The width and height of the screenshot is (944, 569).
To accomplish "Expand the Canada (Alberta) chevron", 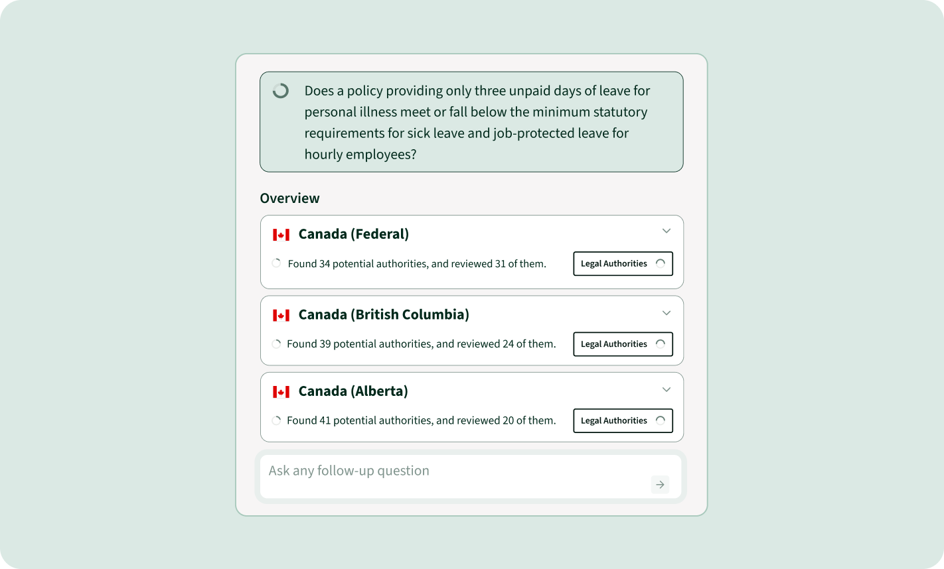I will 667,389.
